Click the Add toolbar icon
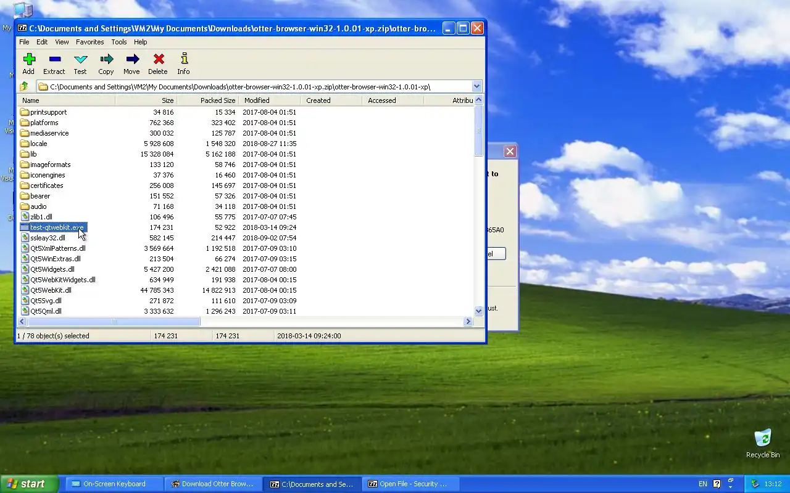The height and width of the screenshot is (493, 790). [x=29, y=59]
